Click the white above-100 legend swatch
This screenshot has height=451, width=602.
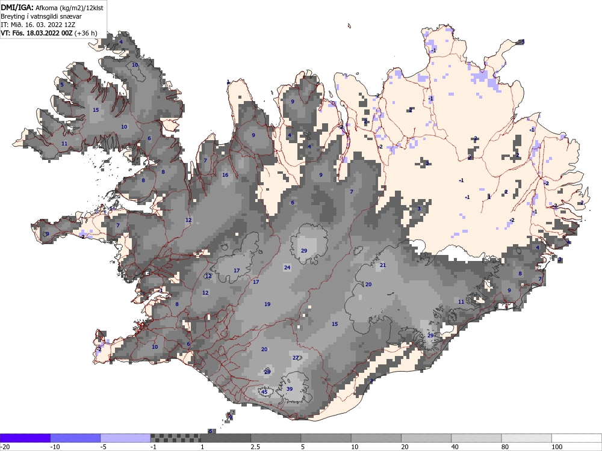[x=577, y=438]
